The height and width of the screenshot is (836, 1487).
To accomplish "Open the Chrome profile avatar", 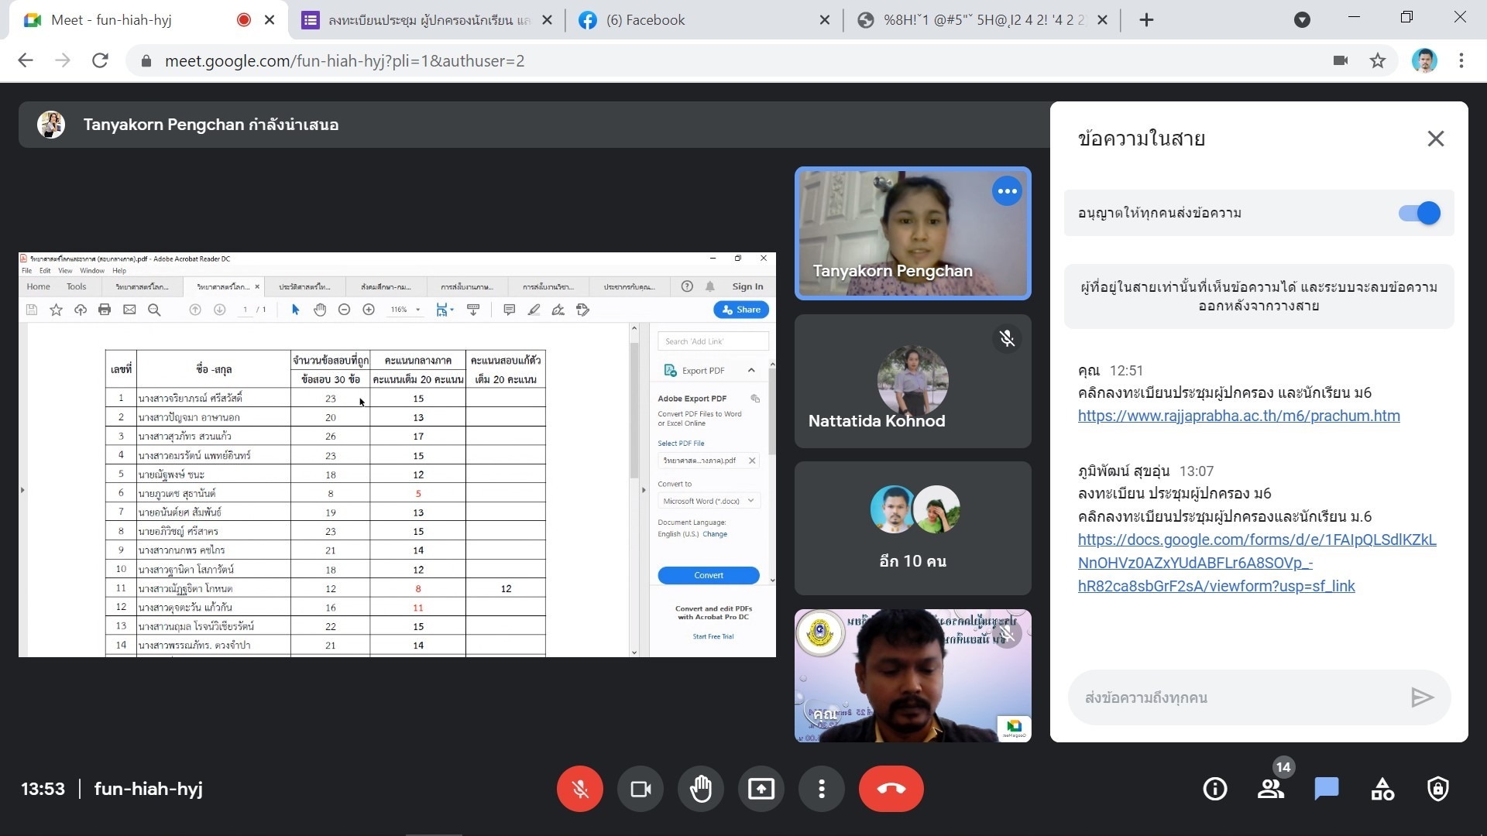I will point(1424,60).
